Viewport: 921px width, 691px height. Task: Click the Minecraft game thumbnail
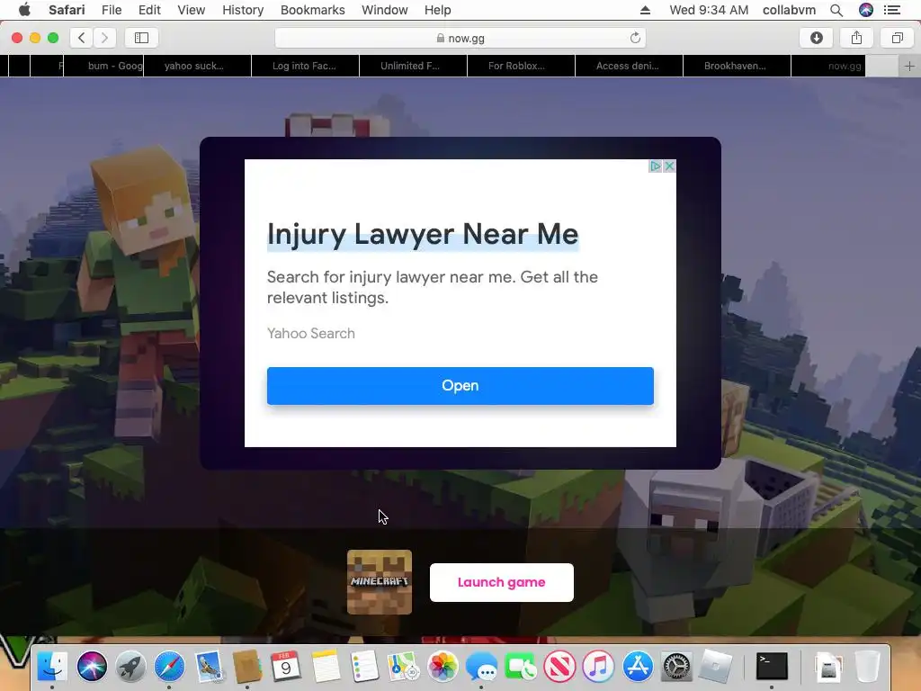point(380,582)
